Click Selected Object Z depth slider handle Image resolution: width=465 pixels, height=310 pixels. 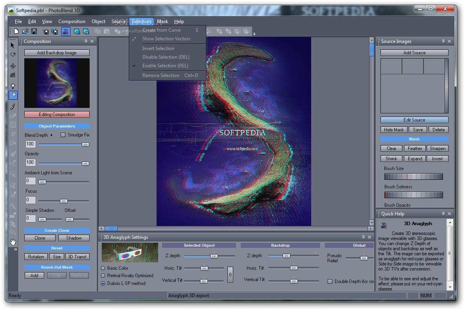point(214,256)
